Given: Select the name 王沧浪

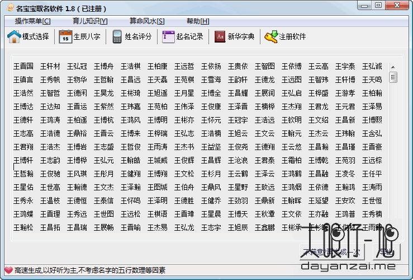Looking at the screenshot, I should point(238,160).
